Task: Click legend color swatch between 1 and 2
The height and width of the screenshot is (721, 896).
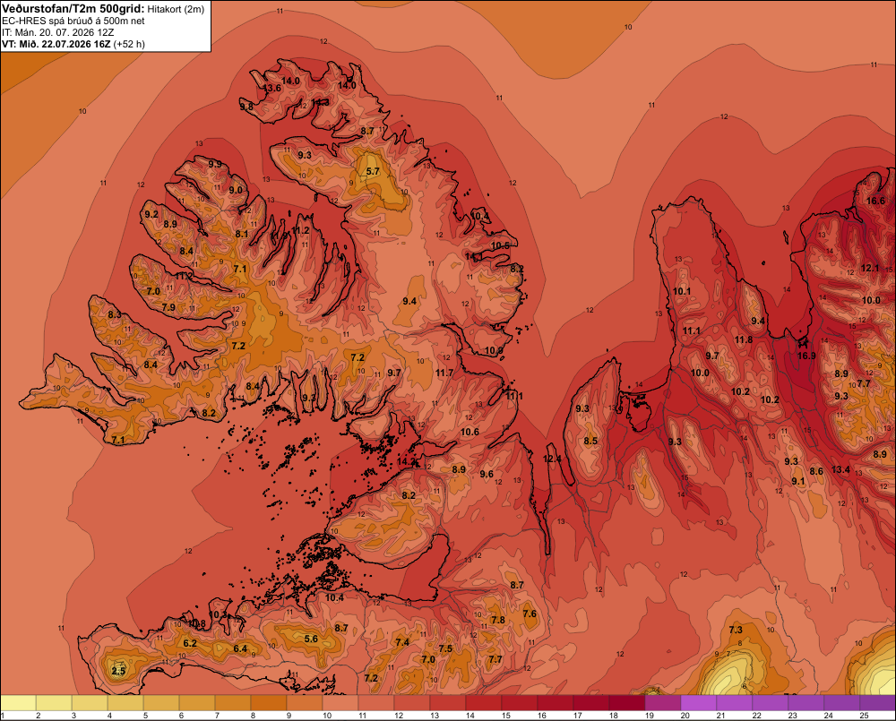Action: [x=19, y=703]
